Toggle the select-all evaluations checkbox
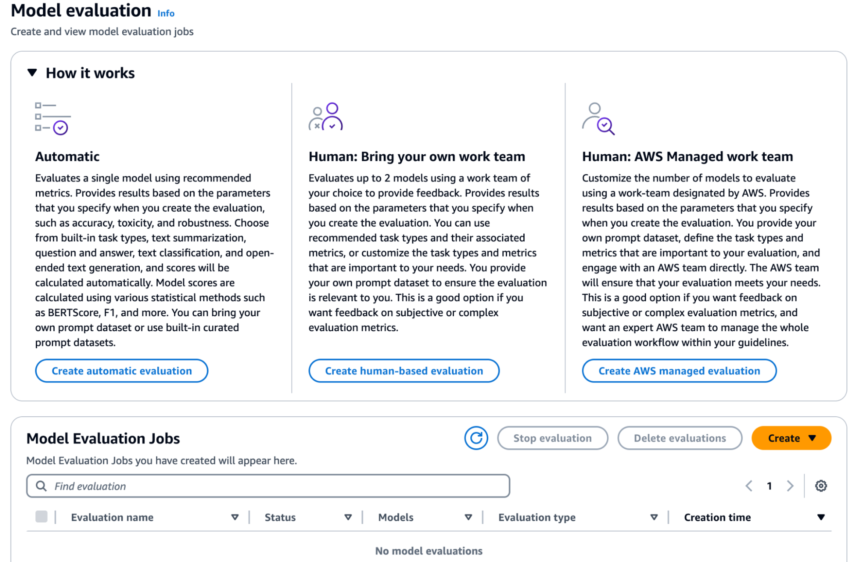 (x=41, y=517)
